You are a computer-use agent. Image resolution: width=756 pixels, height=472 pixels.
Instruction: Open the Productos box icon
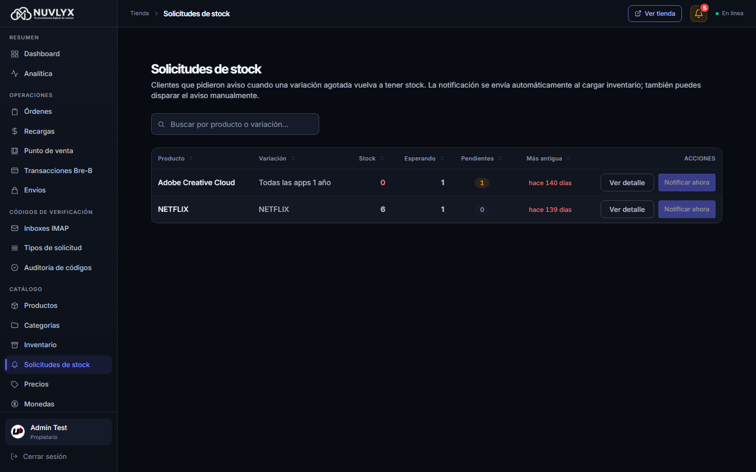(x=15, y=306)
